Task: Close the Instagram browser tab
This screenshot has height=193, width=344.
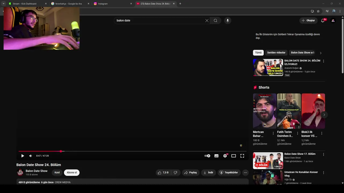Action: (x=131, y=4)
